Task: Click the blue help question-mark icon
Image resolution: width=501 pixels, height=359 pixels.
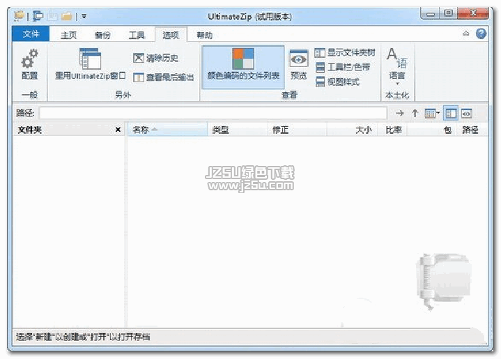Action: (x=481, y=33)
